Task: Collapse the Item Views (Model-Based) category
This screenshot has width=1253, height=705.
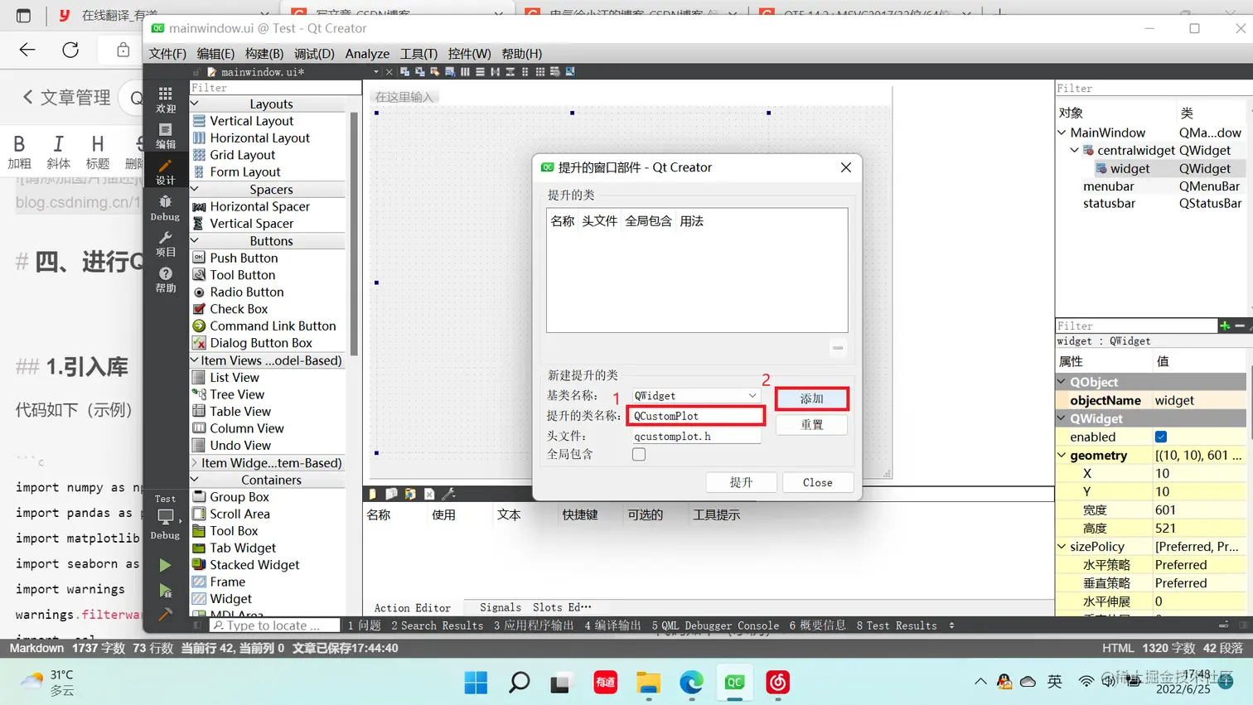Action: tap(195, 360)
